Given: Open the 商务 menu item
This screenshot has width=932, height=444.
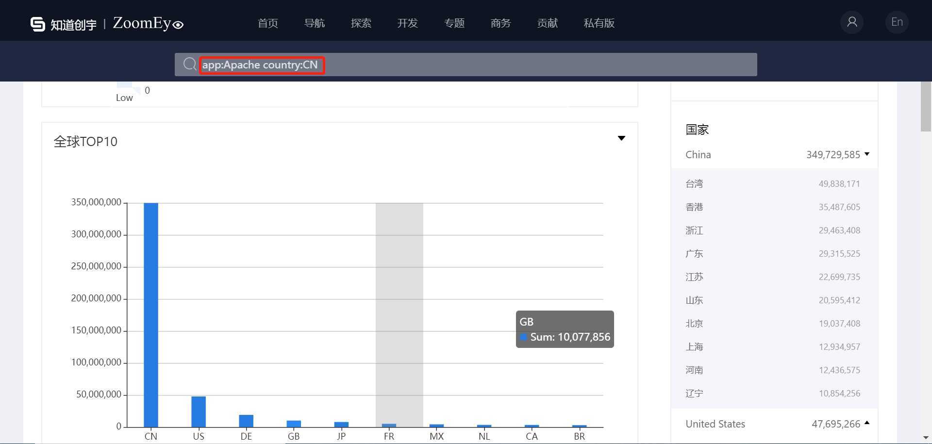Looking at the screenshot, I should click(501, 23).
